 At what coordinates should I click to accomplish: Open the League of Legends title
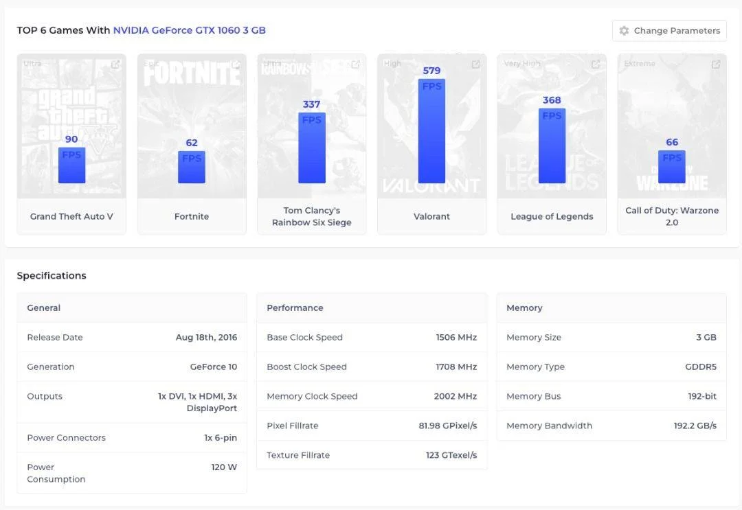[552, 216]
